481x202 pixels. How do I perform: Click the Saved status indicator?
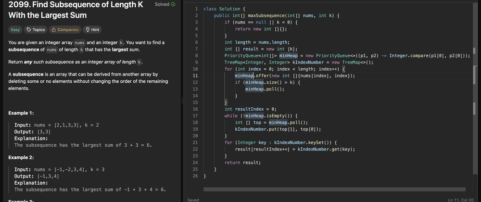193,200
